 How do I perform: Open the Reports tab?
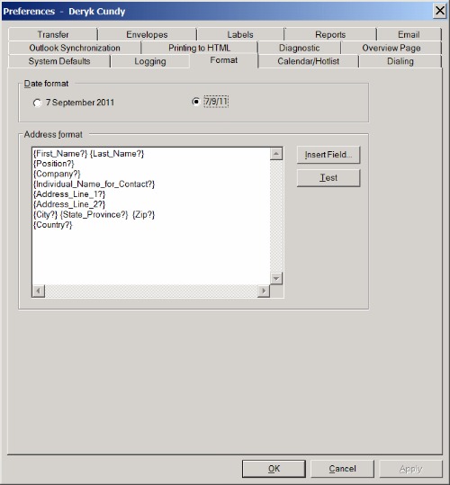point(330,34)
